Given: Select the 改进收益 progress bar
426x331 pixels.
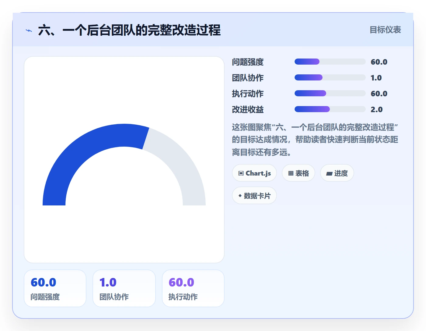Looking at the screenshot, I should coord(330,109).
